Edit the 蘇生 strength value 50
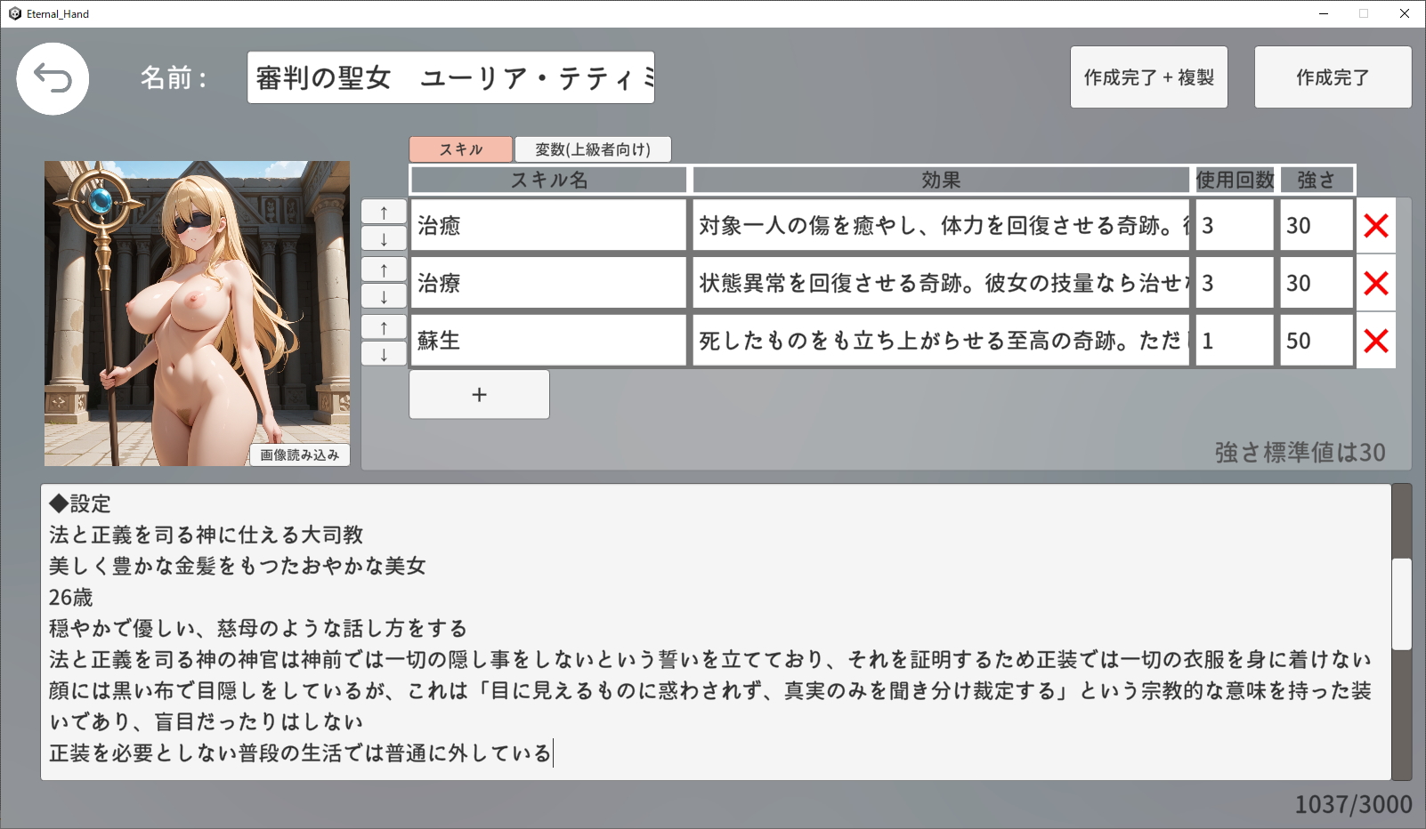Image resolution: width=1426 pixels, height=829 pixels. click(1316, 341)
